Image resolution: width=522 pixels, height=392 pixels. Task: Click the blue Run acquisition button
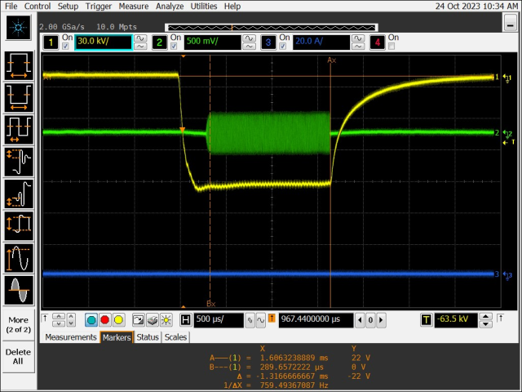[x=92, y=320]
